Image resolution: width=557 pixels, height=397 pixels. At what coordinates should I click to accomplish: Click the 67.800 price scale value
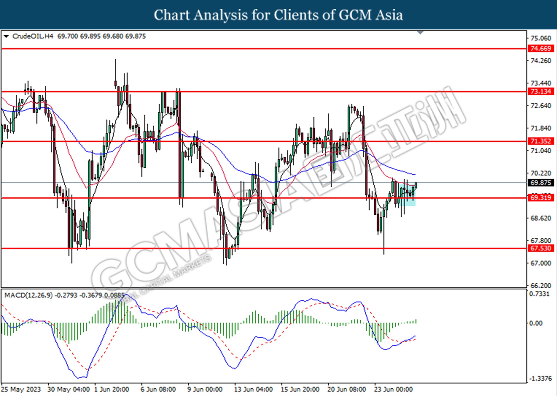tap(541, 241)
